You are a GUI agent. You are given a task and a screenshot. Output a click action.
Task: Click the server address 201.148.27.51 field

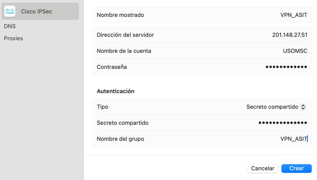pos(289,35)
